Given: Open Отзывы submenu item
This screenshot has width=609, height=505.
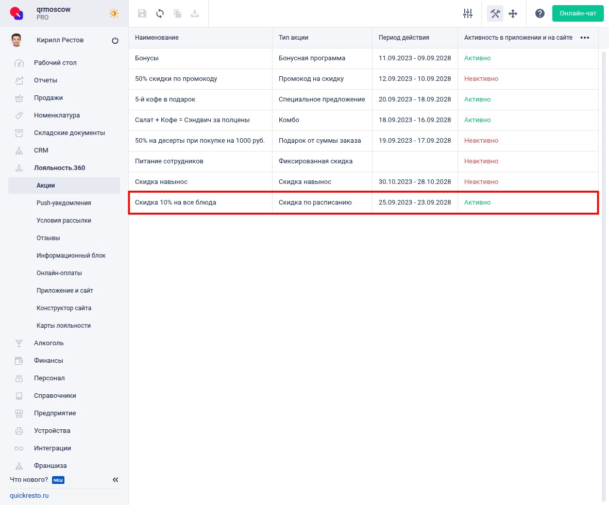Looking at the screenshot, I should tap(48, 238).
